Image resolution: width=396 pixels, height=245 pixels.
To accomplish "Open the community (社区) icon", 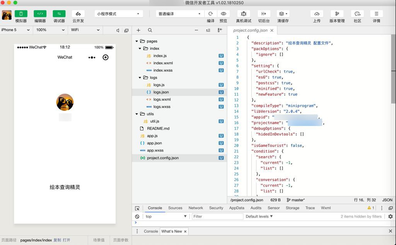I will point(357,14).
